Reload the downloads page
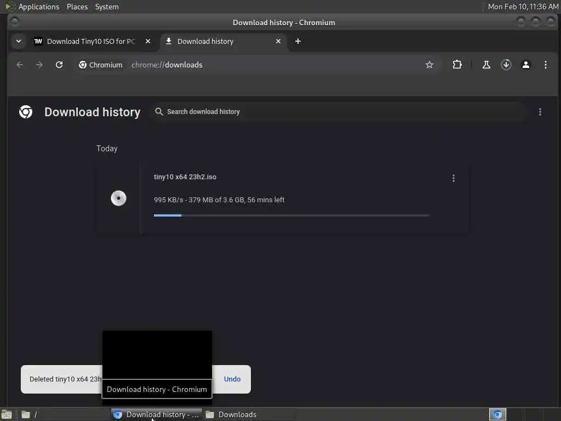The image size is (561, 421). click(59, 65)
